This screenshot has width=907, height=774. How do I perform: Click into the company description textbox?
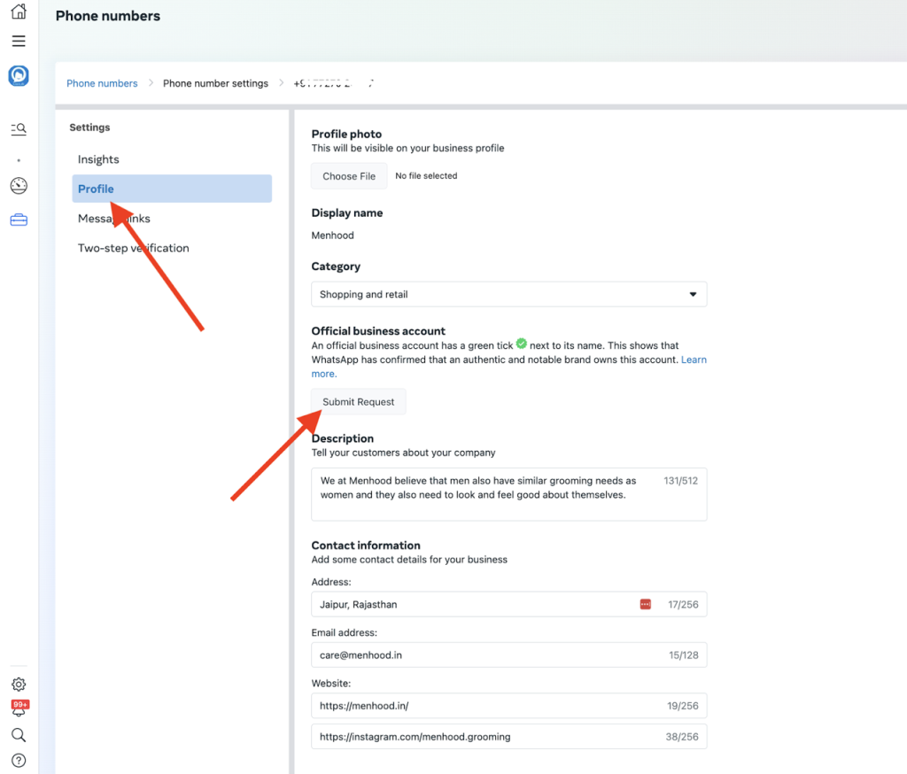coord(509,494)
